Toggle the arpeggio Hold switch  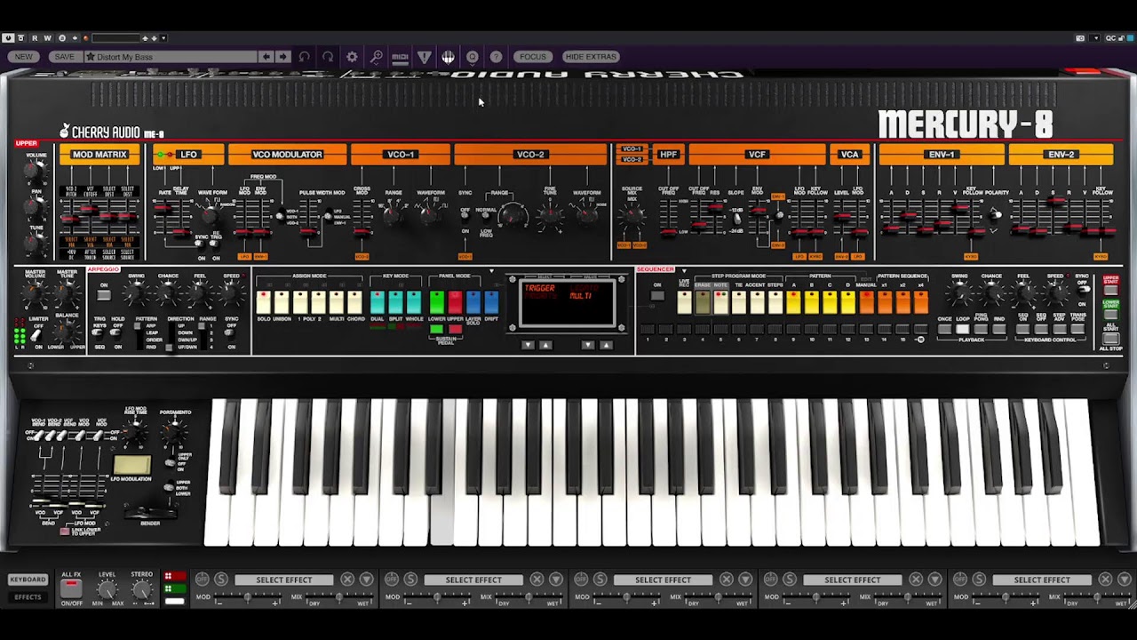(117, 332)
